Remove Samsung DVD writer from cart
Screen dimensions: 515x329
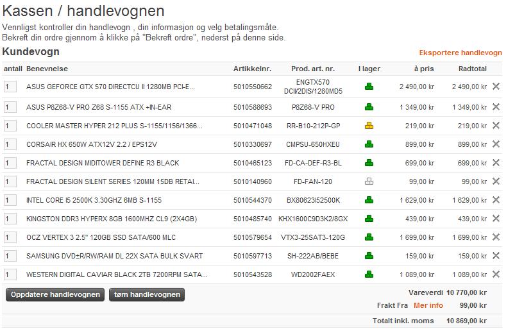click(x=496, y=256)
